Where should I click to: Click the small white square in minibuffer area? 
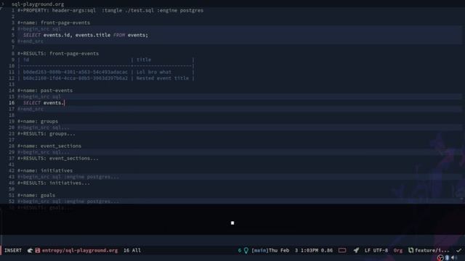click(232, 223)
